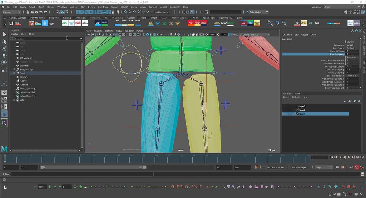This screenshot has width=366, height=198.
Task: Click the Python command line input
Action: (x=82, y=174)
